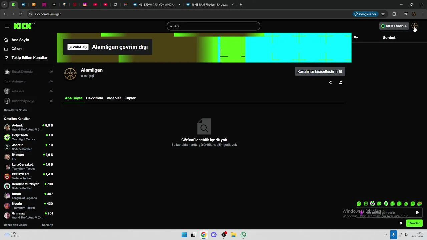Click the browse icon next to Gözat
Viewport: 427px width, 240px height.
6,49
